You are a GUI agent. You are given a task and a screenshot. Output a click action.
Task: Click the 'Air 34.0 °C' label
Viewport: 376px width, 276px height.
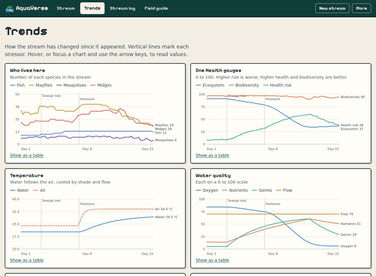(x=163, y=209)
